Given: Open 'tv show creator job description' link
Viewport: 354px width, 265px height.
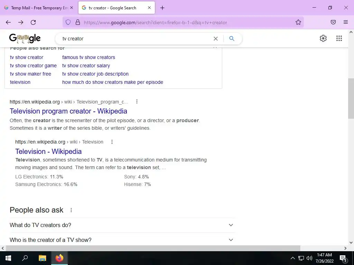Looking at the screenshot, I should pos(95,74).
